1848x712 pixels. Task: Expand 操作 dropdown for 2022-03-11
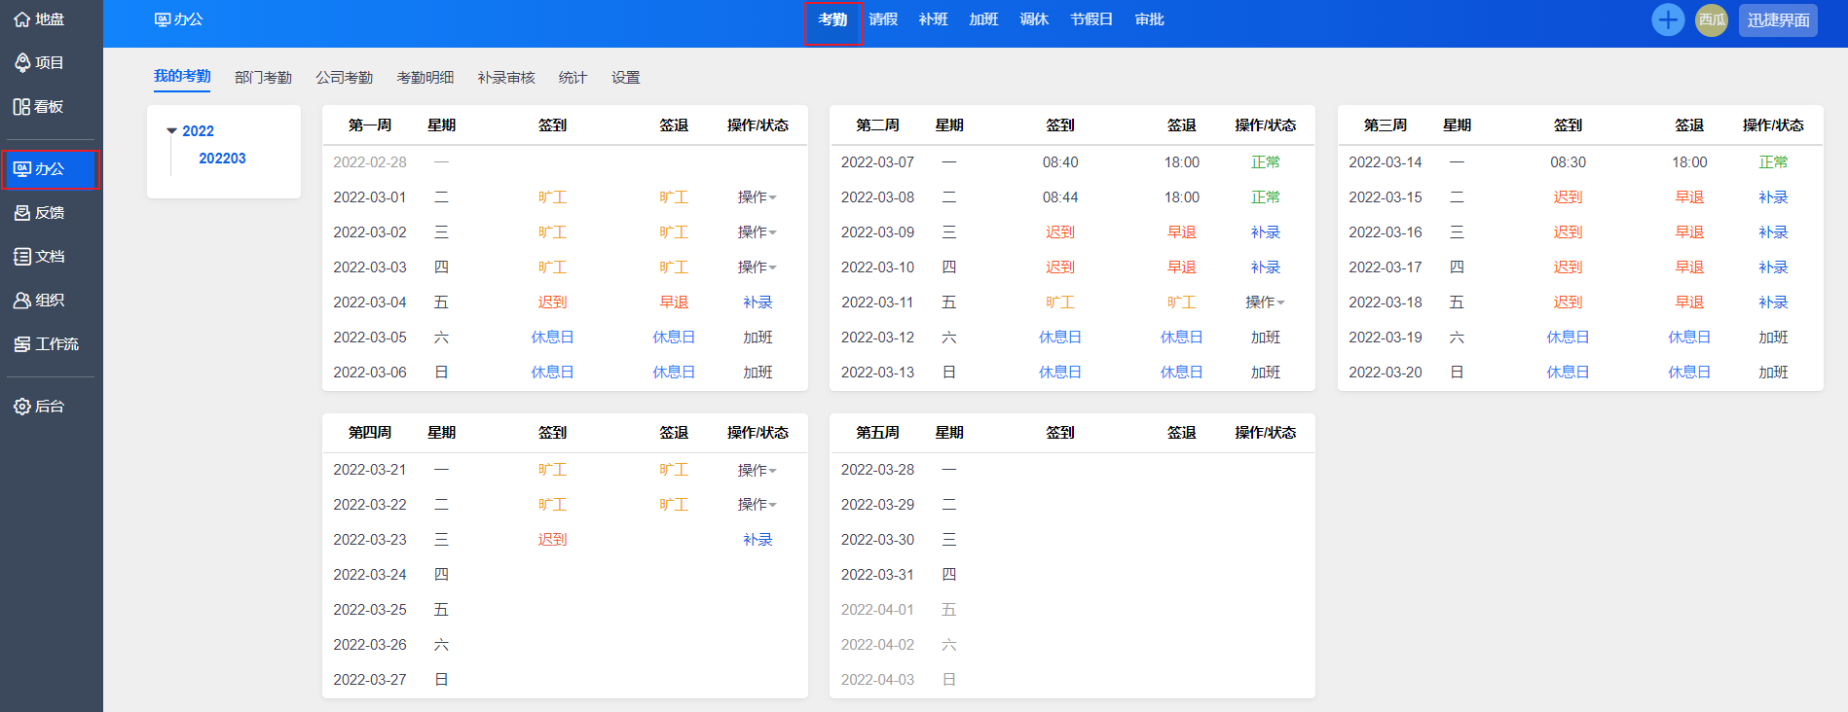click(x=1265, y=303)
